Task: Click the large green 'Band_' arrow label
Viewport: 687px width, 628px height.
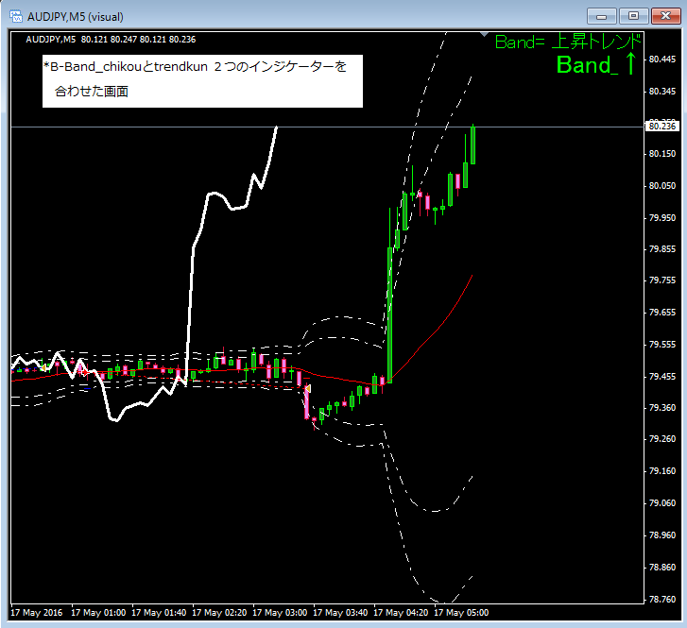Action: coord(596,64)
